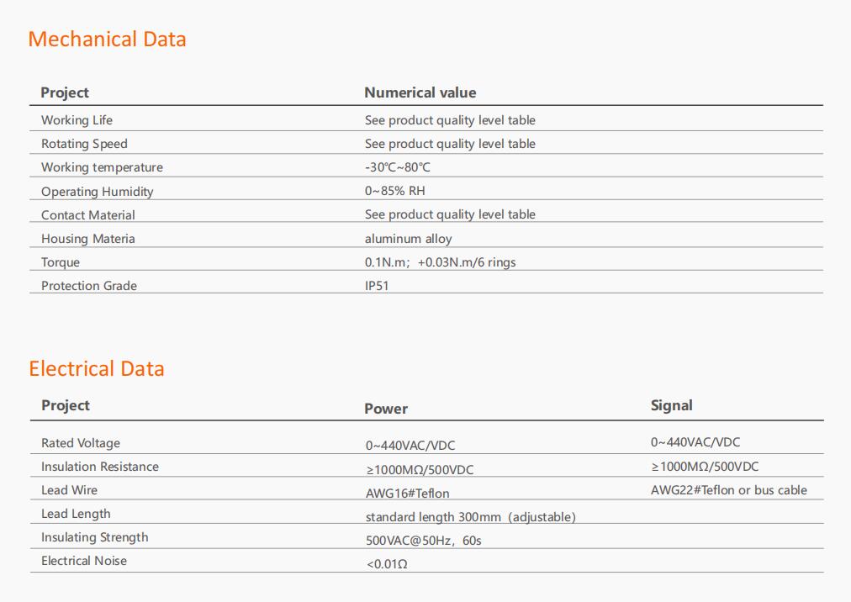Click the Signal 0~440VAC/VDC value

click(695, 442)
